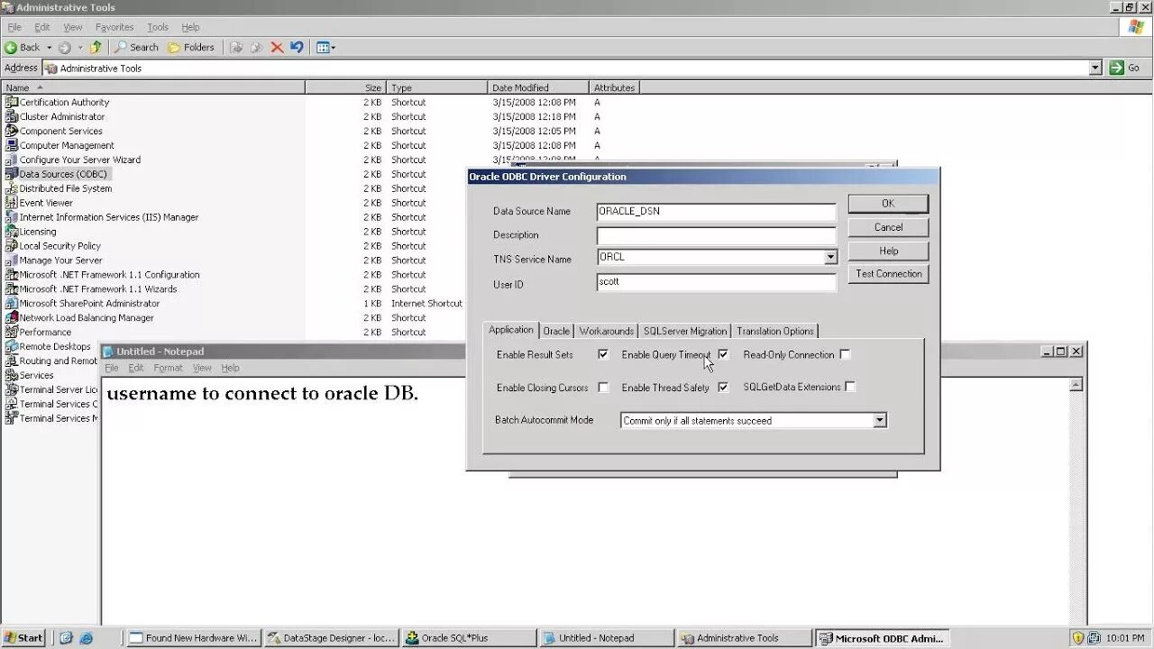Switch to the SQLServer Migration tab

[x=685, y=331]
